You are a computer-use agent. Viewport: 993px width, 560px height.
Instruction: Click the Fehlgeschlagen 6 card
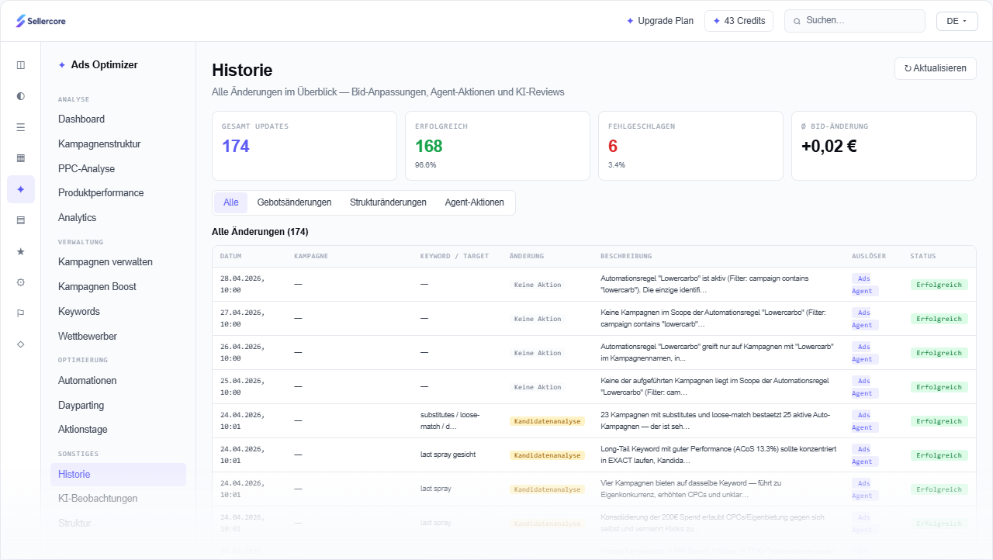[690, 146]
